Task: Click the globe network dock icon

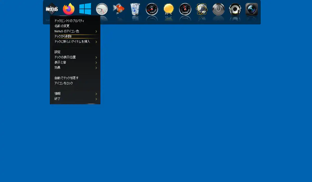Action: 202,9
